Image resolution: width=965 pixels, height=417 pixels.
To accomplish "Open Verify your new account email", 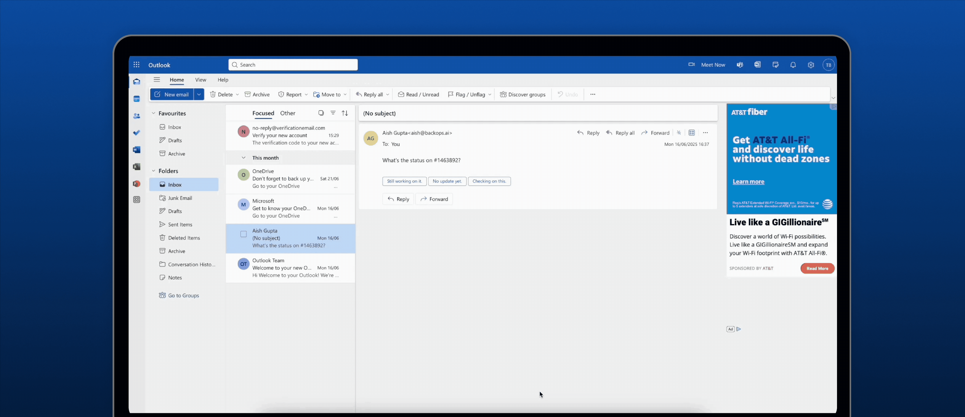I will tap(290, 135).
